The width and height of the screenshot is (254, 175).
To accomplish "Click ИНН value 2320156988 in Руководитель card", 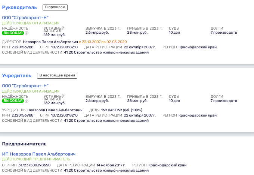I will [22, 47].
